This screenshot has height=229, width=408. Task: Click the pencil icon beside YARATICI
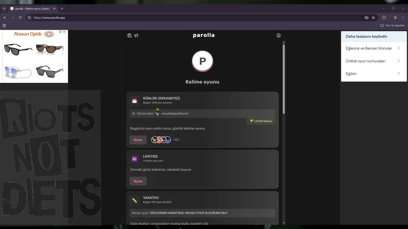tap(135, 200)
